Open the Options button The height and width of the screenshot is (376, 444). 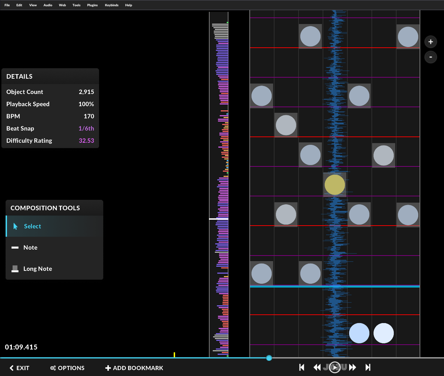pos(67,368)
